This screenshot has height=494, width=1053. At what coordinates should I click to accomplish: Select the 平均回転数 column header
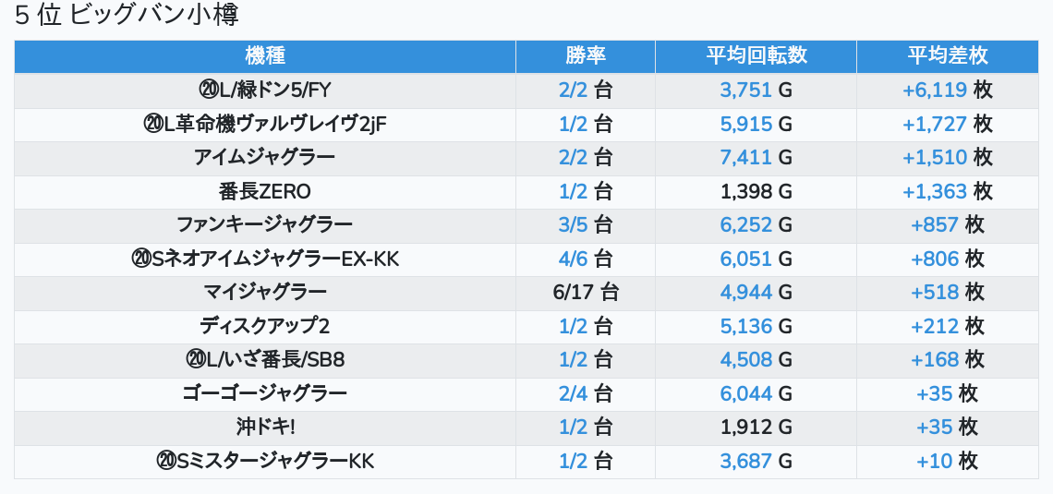pos(756,56)
